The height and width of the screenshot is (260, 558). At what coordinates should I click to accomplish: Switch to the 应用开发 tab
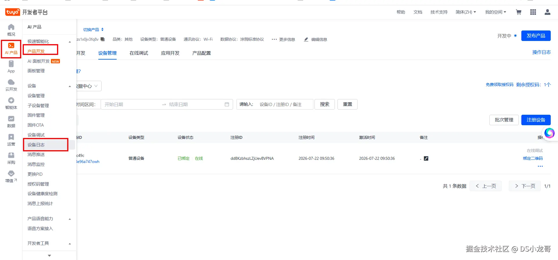pos(170,53)
